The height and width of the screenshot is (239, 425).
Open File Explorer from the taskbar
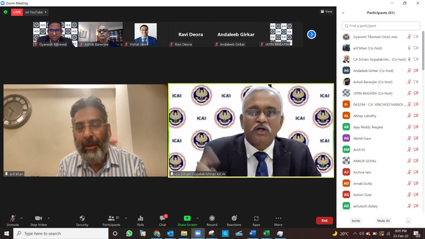184,233
